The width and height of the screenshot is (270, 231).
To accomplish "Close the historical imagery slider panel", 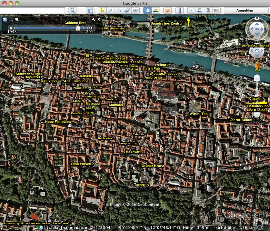I will click(99, 19).
